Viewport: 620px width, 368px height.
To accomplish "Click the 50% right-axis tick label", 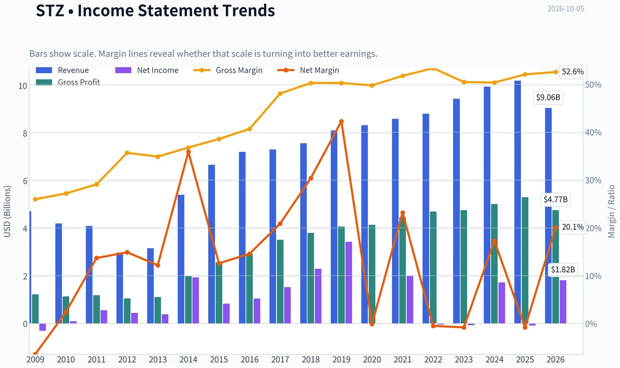I will [x=594, y=85].
